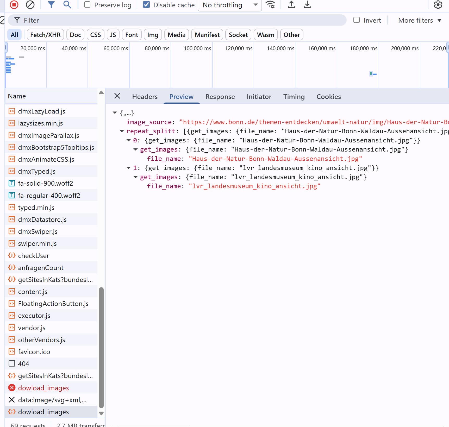Enable the Preserve log checkbox
The height and width of the screenshot is (427, 449).
[x=87, y=5]
